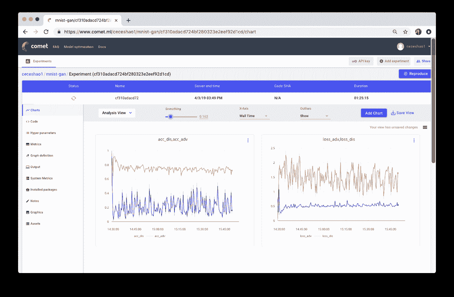Click the browser forward arrow
454x297 pixels.
click(x=35, y=32)
